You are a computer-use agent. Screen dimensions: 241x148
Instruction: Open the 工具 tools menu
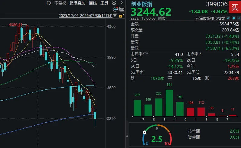(104, 3)
